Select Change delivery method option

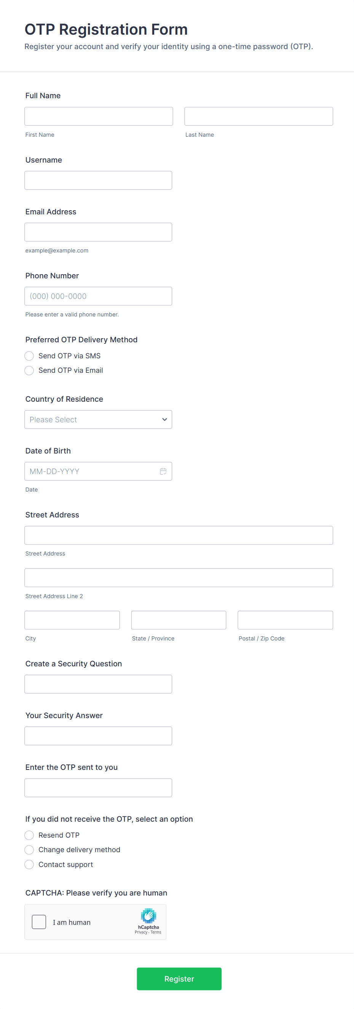point(29,849)
